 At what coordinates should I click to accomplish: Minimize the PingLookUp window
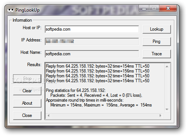point(144,9)
